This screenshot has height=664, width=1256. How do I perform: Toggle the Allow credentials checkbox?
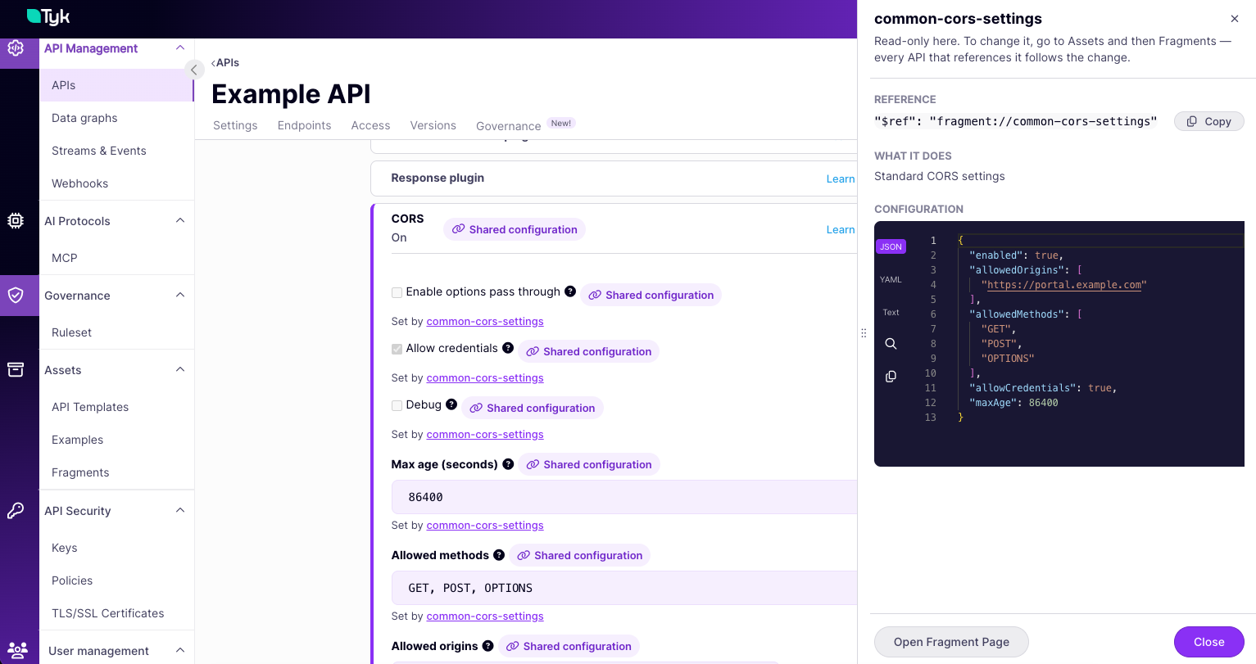397,349
